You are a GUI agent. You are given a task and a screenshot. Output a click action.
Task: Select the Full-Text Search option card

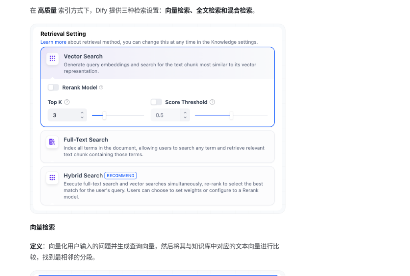tap(157, 147)
